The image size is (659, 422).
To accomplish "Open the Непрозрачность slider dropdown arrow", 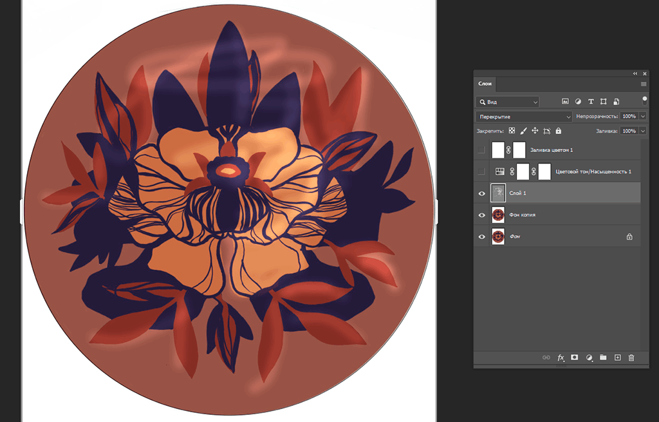I will [x=643, y=116].
